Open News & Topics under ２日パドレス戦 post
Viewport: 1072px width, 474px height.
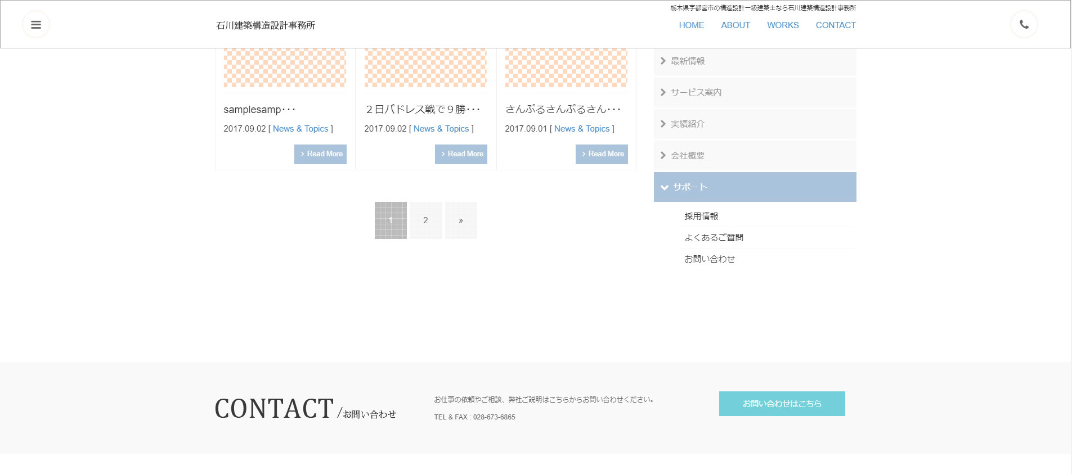441,129
